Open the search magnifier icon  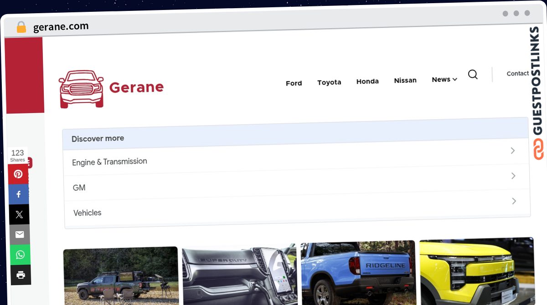(x=473, y=75)
